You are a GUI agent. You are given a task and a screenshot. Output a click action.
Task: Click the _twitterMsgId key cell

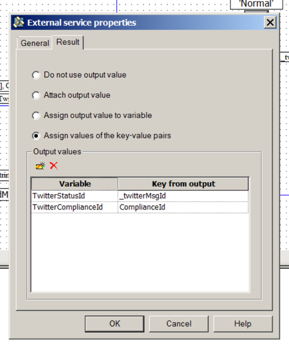183,196
